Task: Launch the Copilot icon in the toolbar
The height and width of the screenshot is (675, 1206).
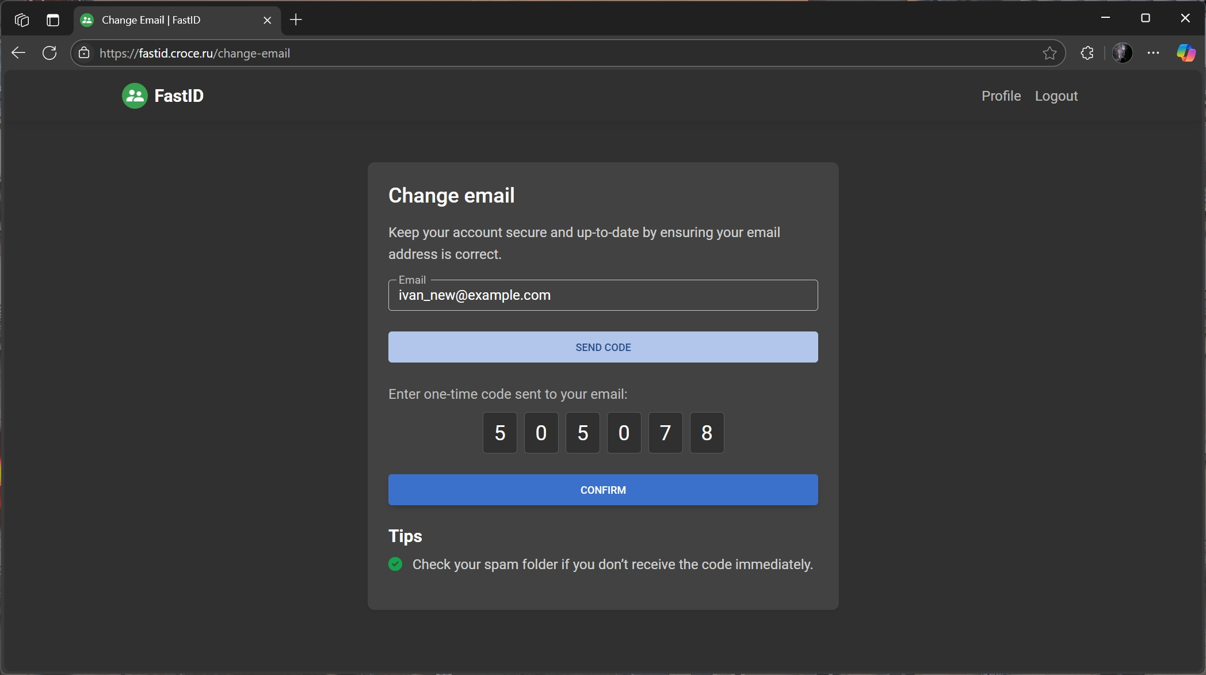Action: tap(1186, 53)
